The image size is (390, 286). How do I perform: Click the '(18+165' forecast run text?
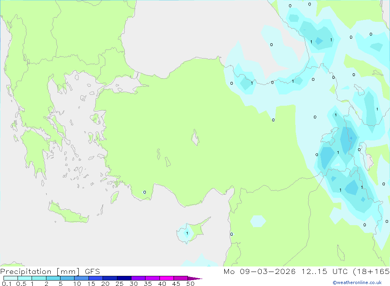click(371, 271)
